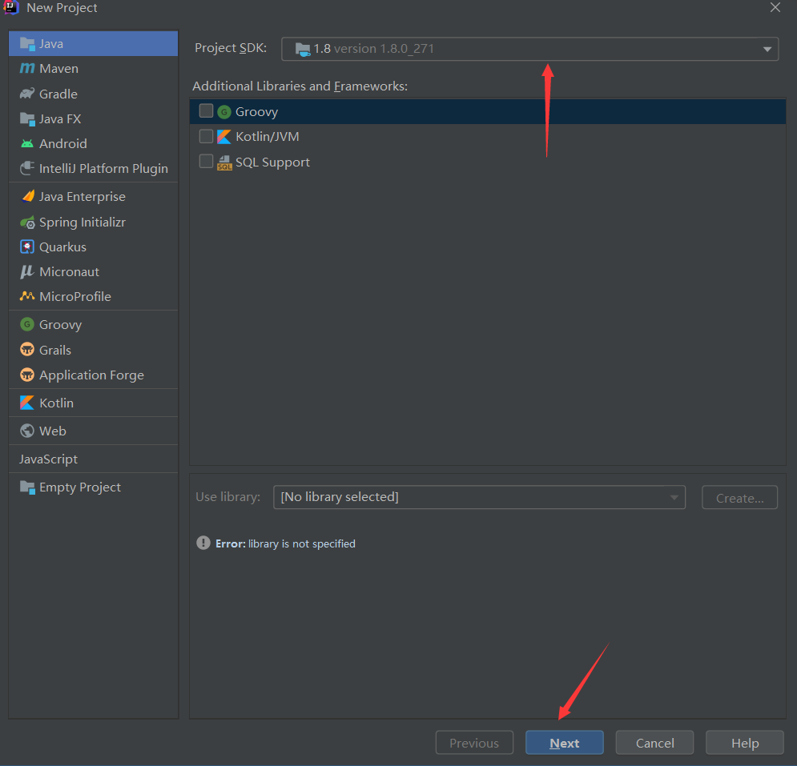797x766 pixels.
Task: Click the Java FX folder icon
Action: tap(27, 118)
